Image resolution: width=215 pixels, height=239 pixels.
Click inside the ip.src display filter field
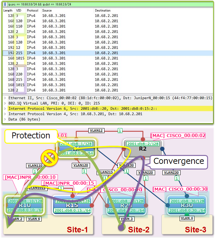pos(109,4)
